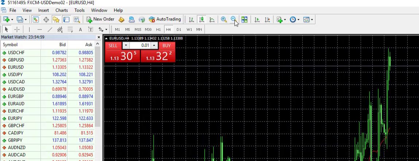Screen dimensions: 419x161
Task: Open the Data Window crosshair icon
Action: click(46, 19)
